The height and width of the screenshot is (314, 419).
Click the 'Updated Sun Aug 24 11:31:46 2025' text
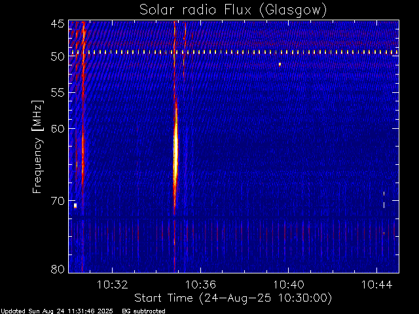tap(57, 311)
